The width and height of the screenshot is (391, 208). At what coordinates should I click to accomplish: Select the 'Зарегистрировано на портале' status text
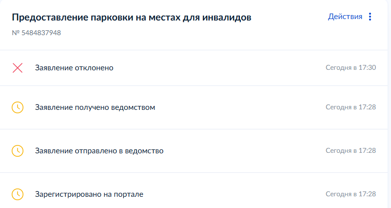(89, 194)
